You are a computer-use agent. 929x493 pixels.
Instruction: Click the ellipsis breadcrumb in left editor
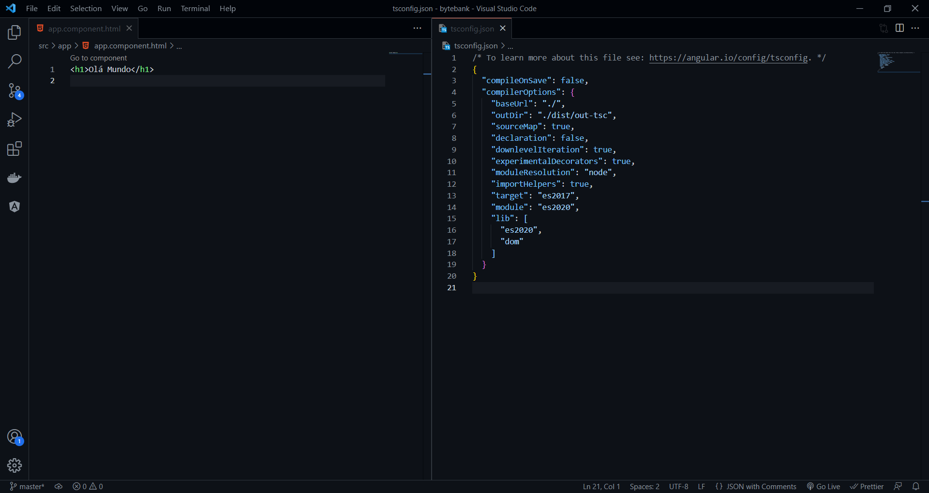point(179,46)
